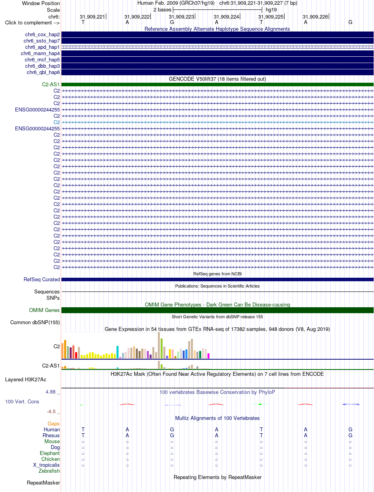Click the Click to complement --> label
The height and width of the screenshot is (492, 374).
[32, 23]
